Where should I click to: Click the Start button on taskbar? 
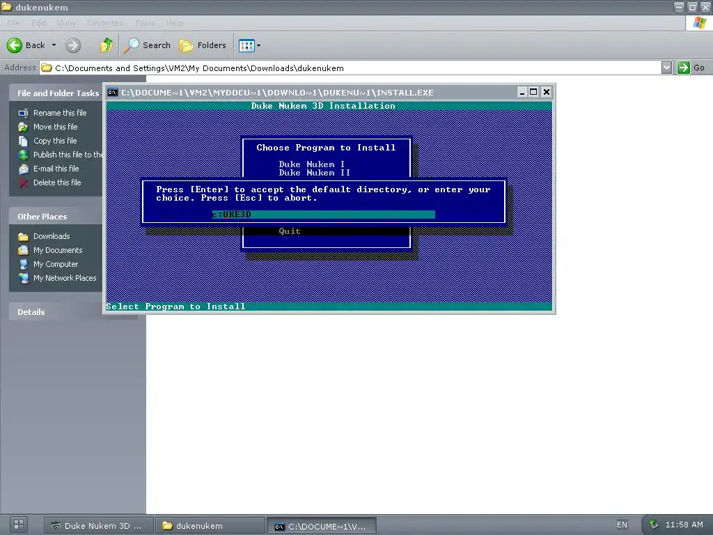pyautogui.click(x=18, y=525)
